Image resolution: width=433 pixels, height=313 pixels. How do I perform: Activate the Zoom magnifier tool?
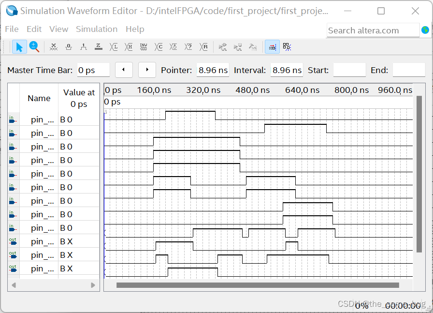(34, 47)
